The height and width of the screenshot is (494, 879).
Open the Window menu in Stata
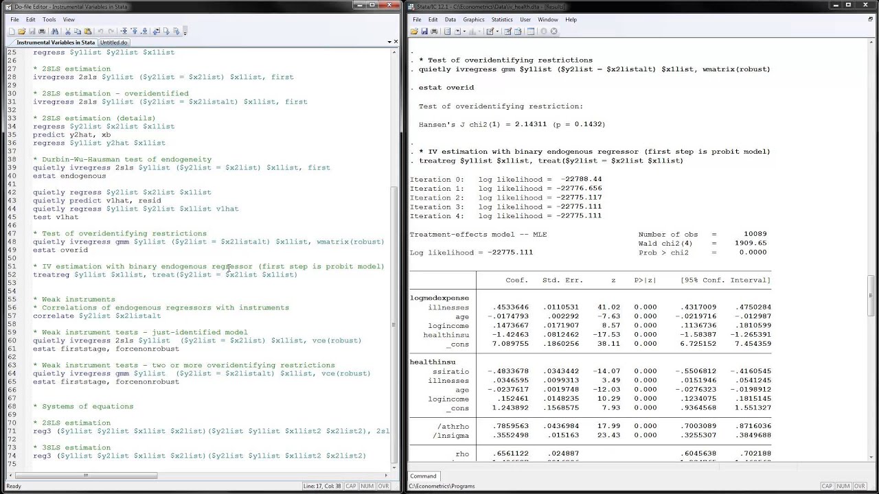(548, 19)
